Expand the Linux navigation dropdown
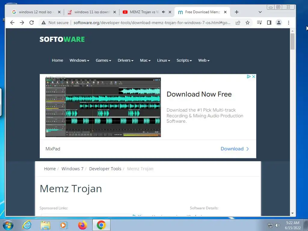 pos(164,60)
